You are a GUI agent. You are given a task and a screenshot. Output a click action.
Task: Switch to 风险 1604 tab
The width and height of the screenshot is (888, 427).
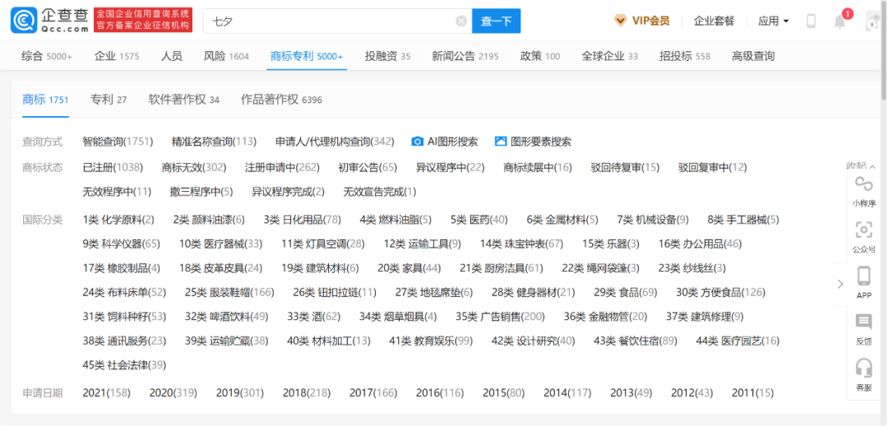(x=226, y=56)
